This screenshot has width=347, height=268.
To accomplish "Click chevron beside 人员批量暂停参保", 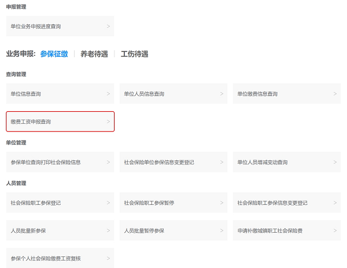I will (x=222, y=230).
